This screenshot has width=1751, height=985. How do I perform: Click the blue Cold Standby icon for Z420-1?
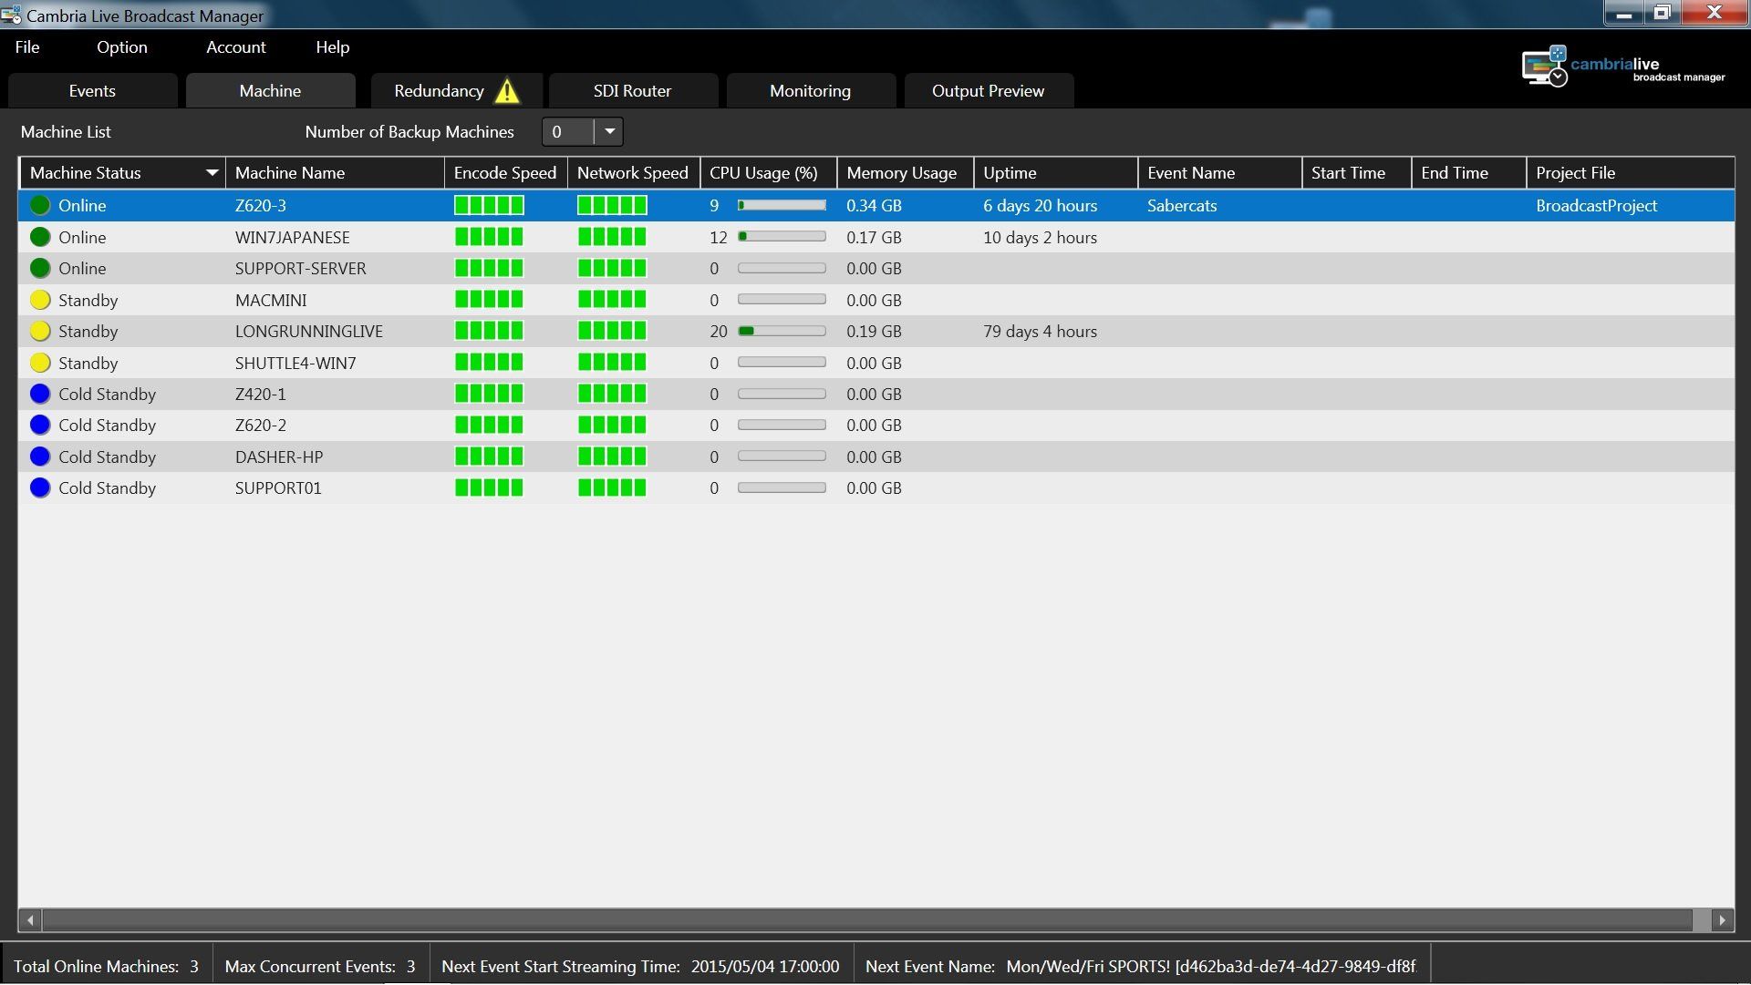pos(40,395)
